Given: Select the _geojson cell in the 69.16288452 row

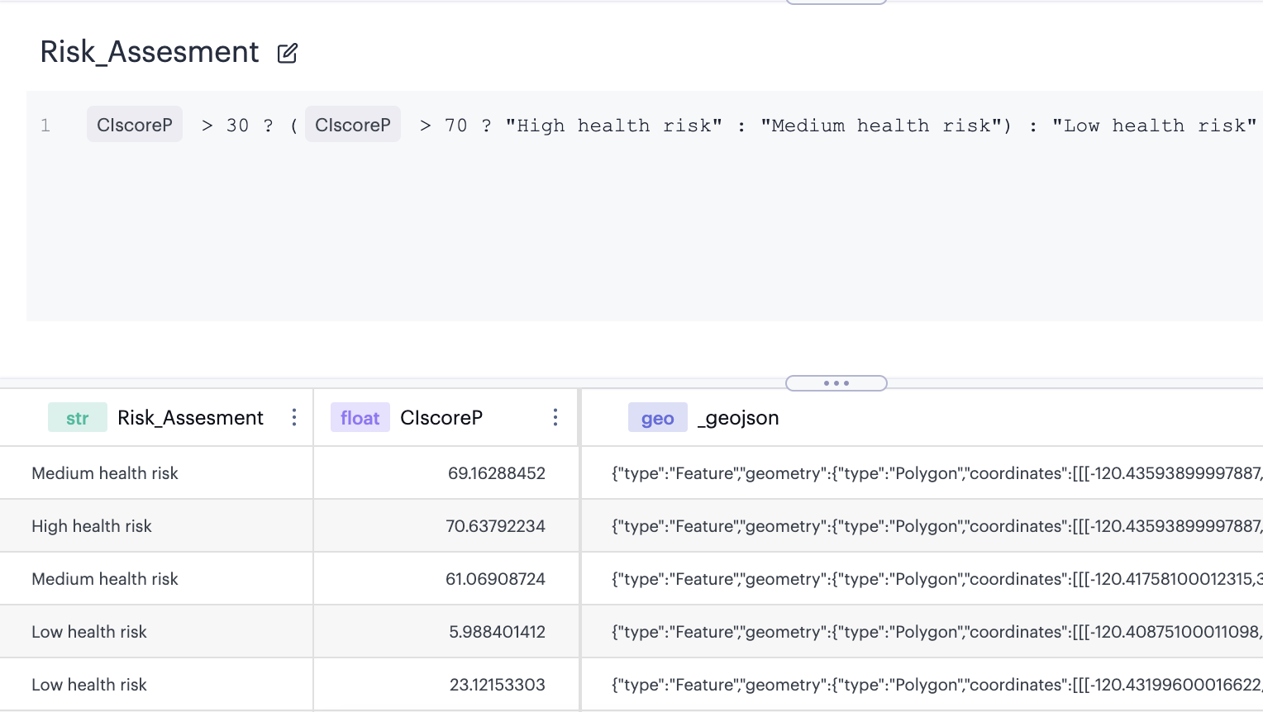Looking at the screenshot, I should coord(922,473).
